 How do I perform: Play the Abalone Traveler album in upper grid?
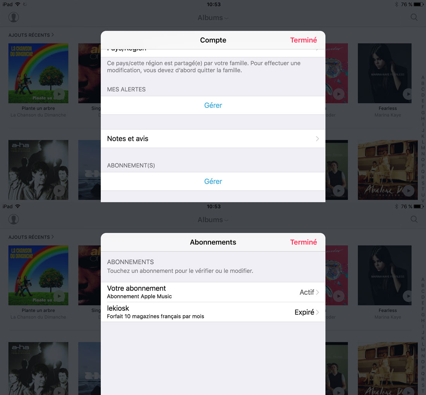click(x=409, y=191)
